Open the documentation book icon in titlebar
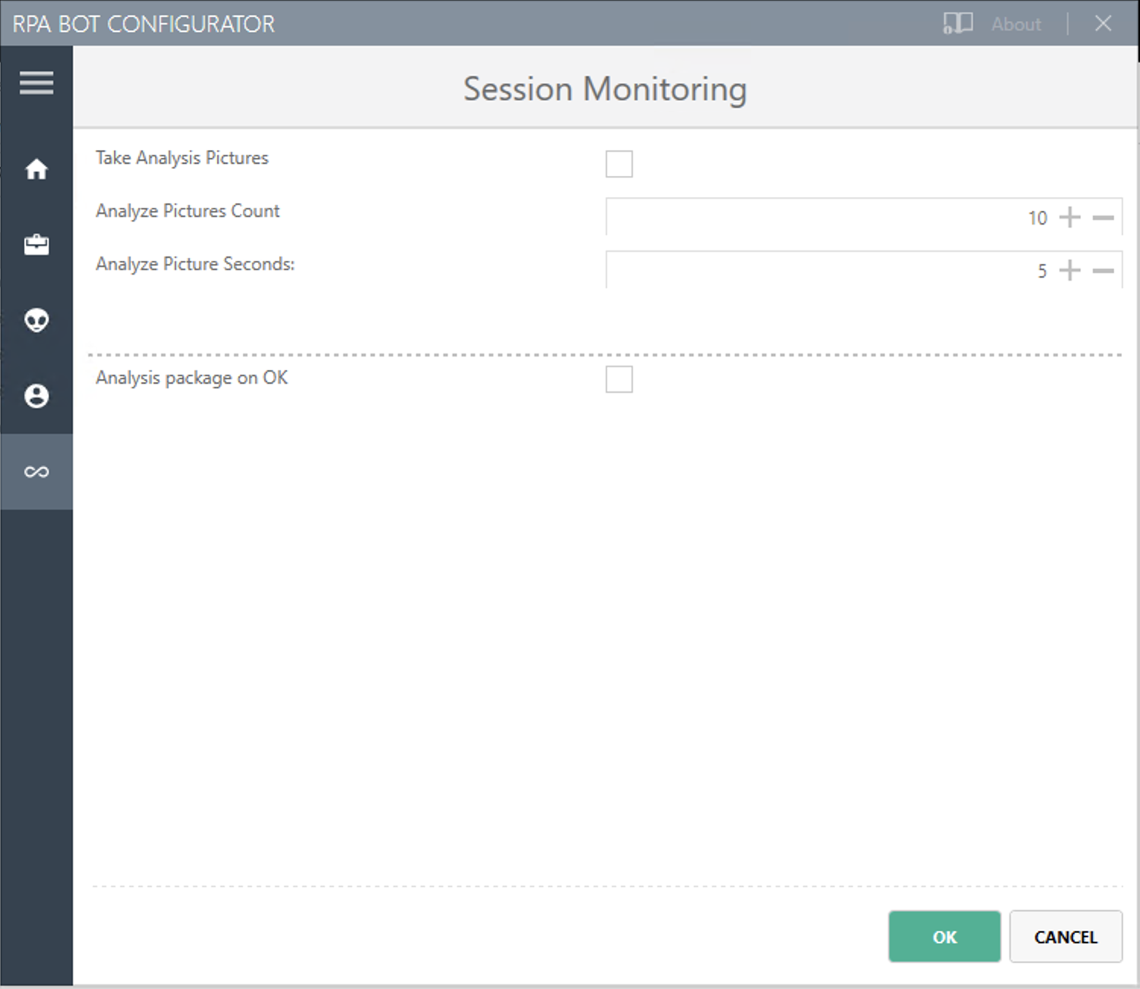This screenshot has width=1140, height=989. tap(958, 24)
